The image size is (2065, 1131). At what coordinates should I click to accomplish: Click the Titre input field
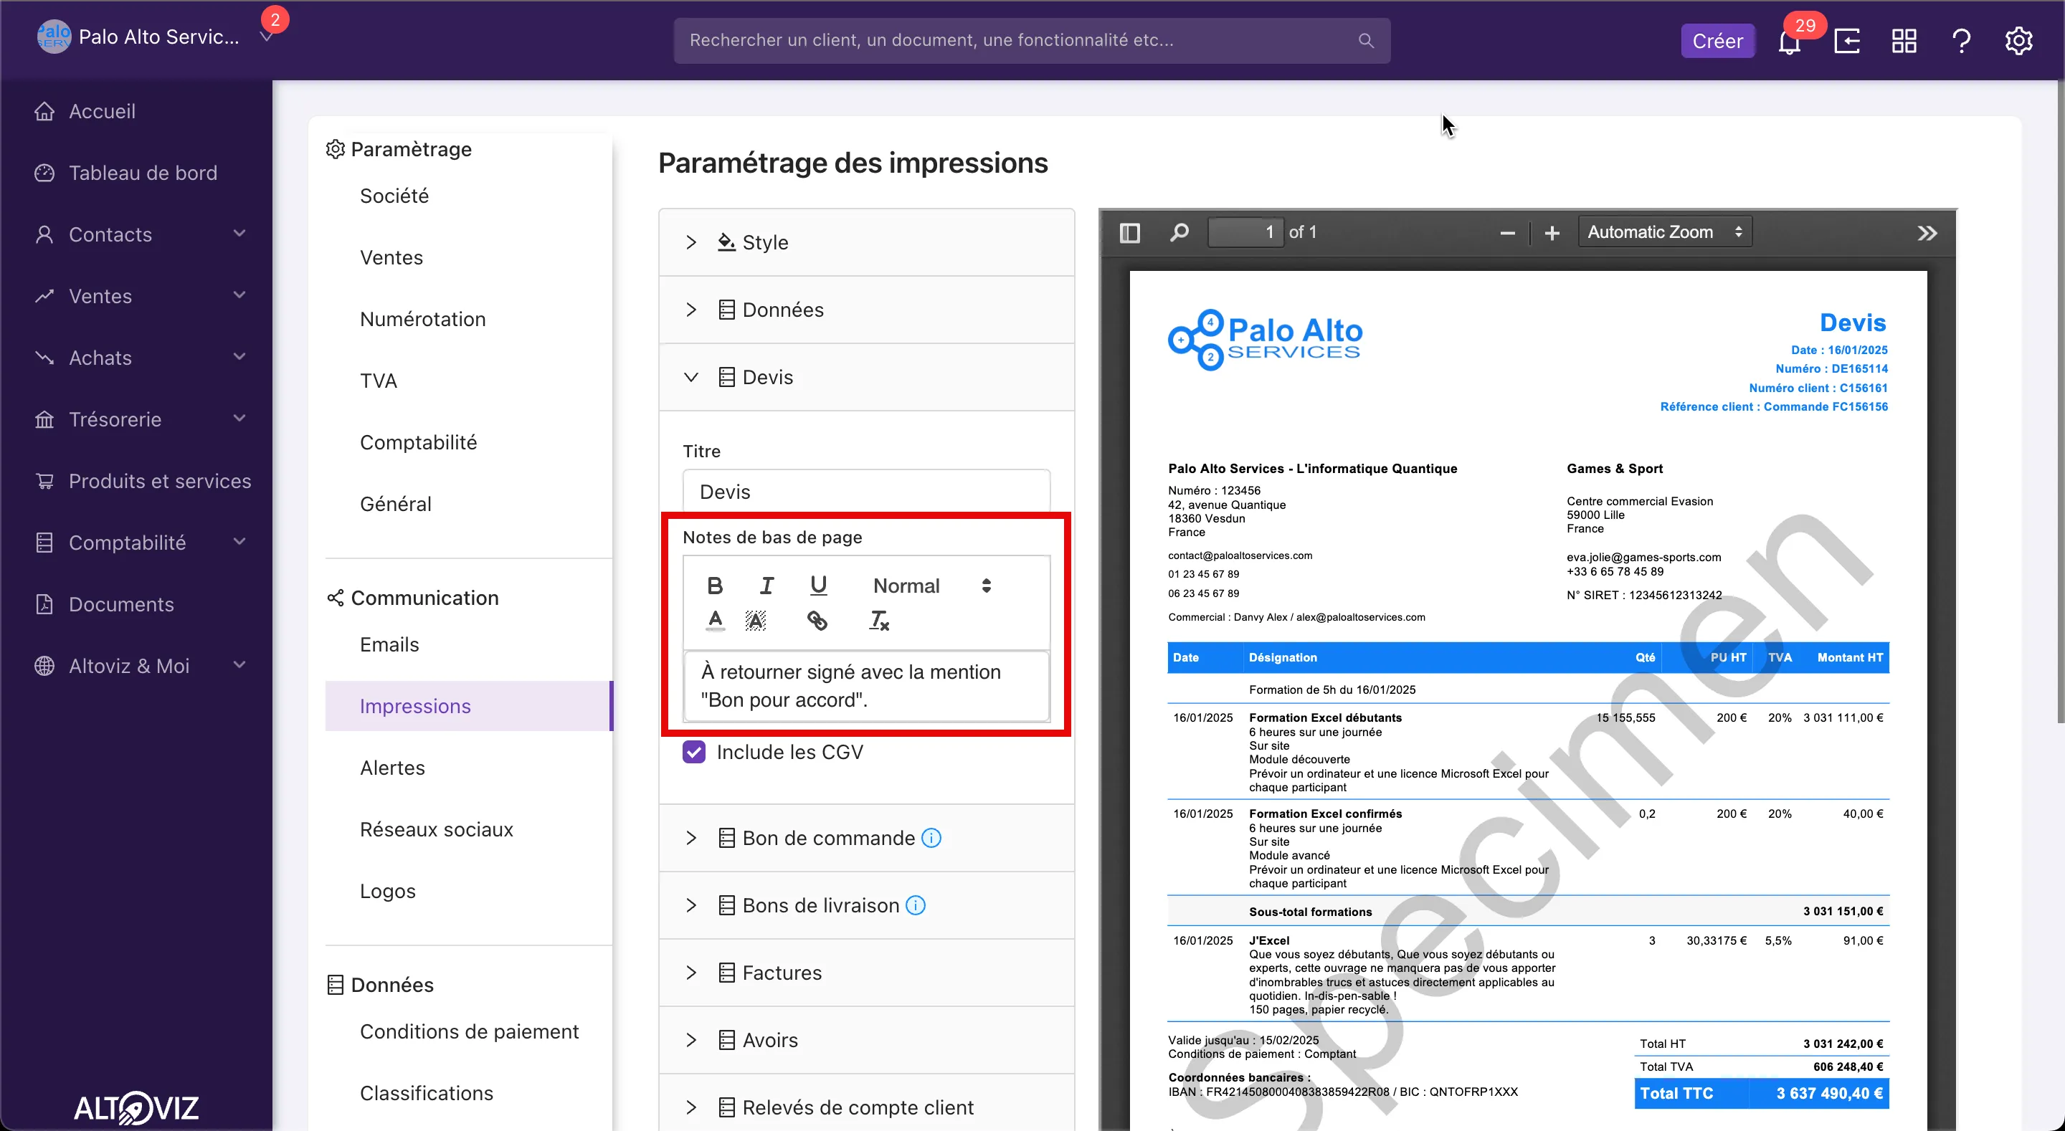[867, 492]
